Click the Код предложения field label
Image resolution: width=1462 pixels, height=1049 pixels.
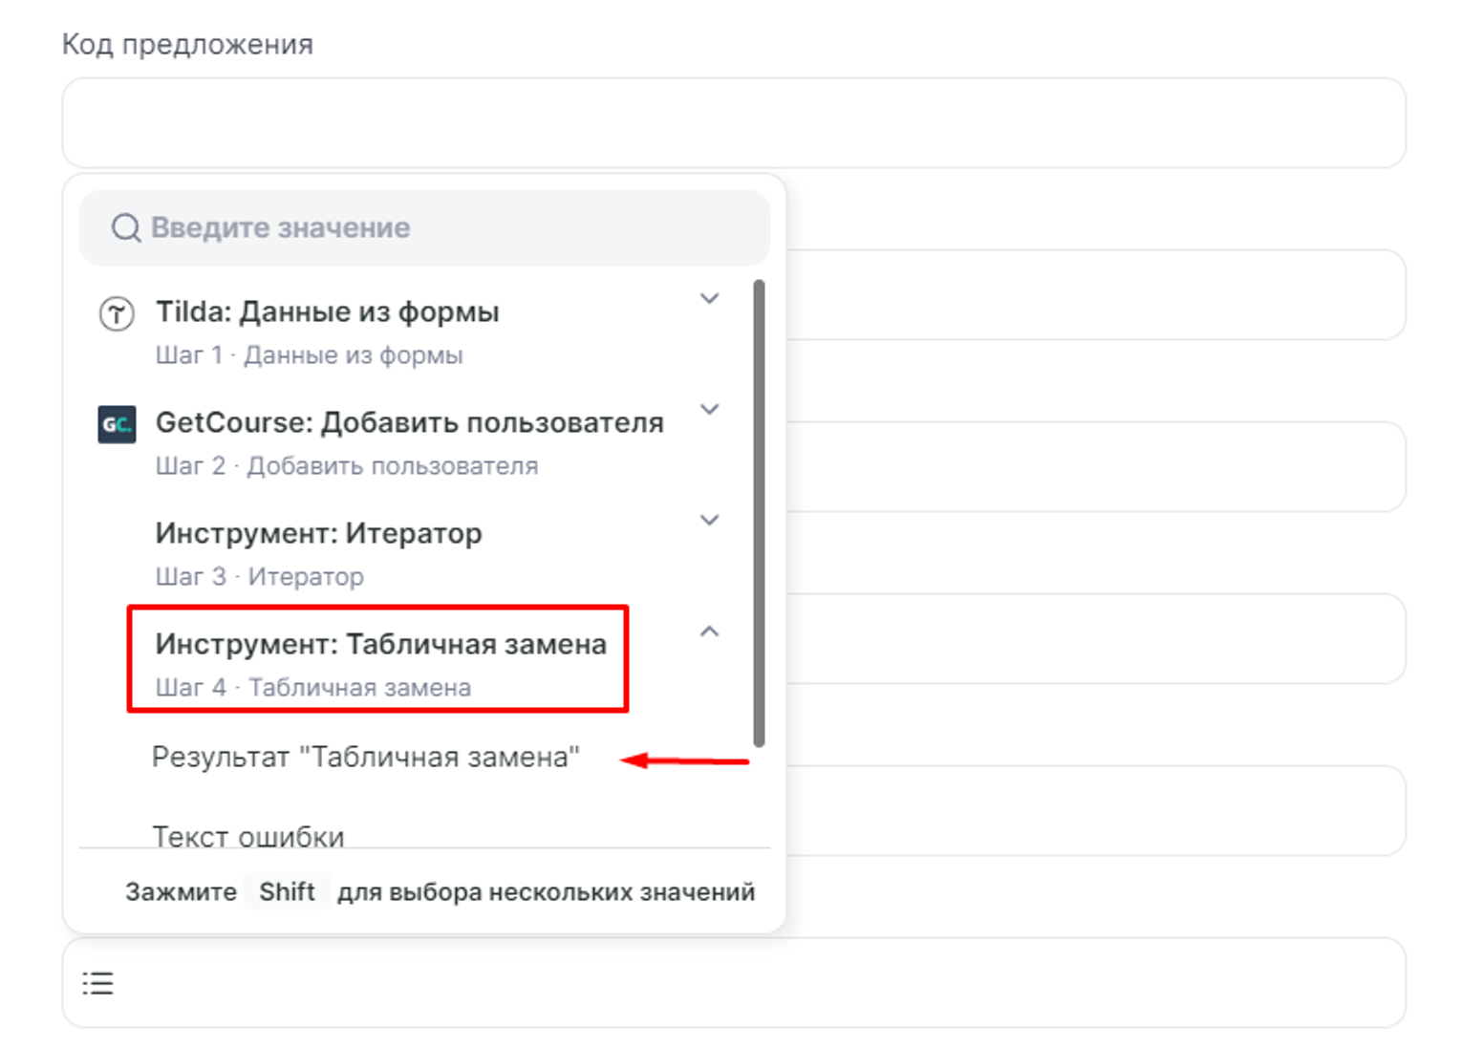click(x=187, y=45)
